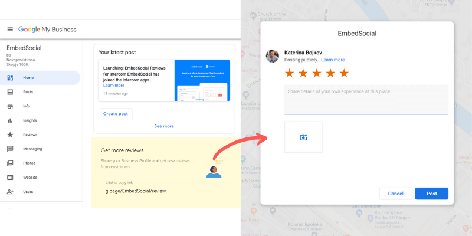Click the EmbedSocial dialog title
Screen dimensions: 472x236
coord(357,34)
